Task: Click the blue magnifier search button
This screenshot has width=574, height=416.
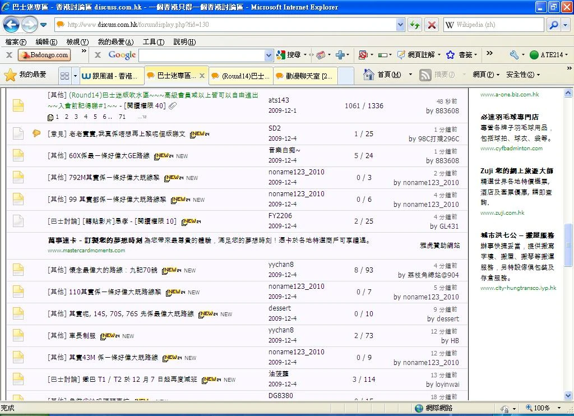Action: point(553,25)
